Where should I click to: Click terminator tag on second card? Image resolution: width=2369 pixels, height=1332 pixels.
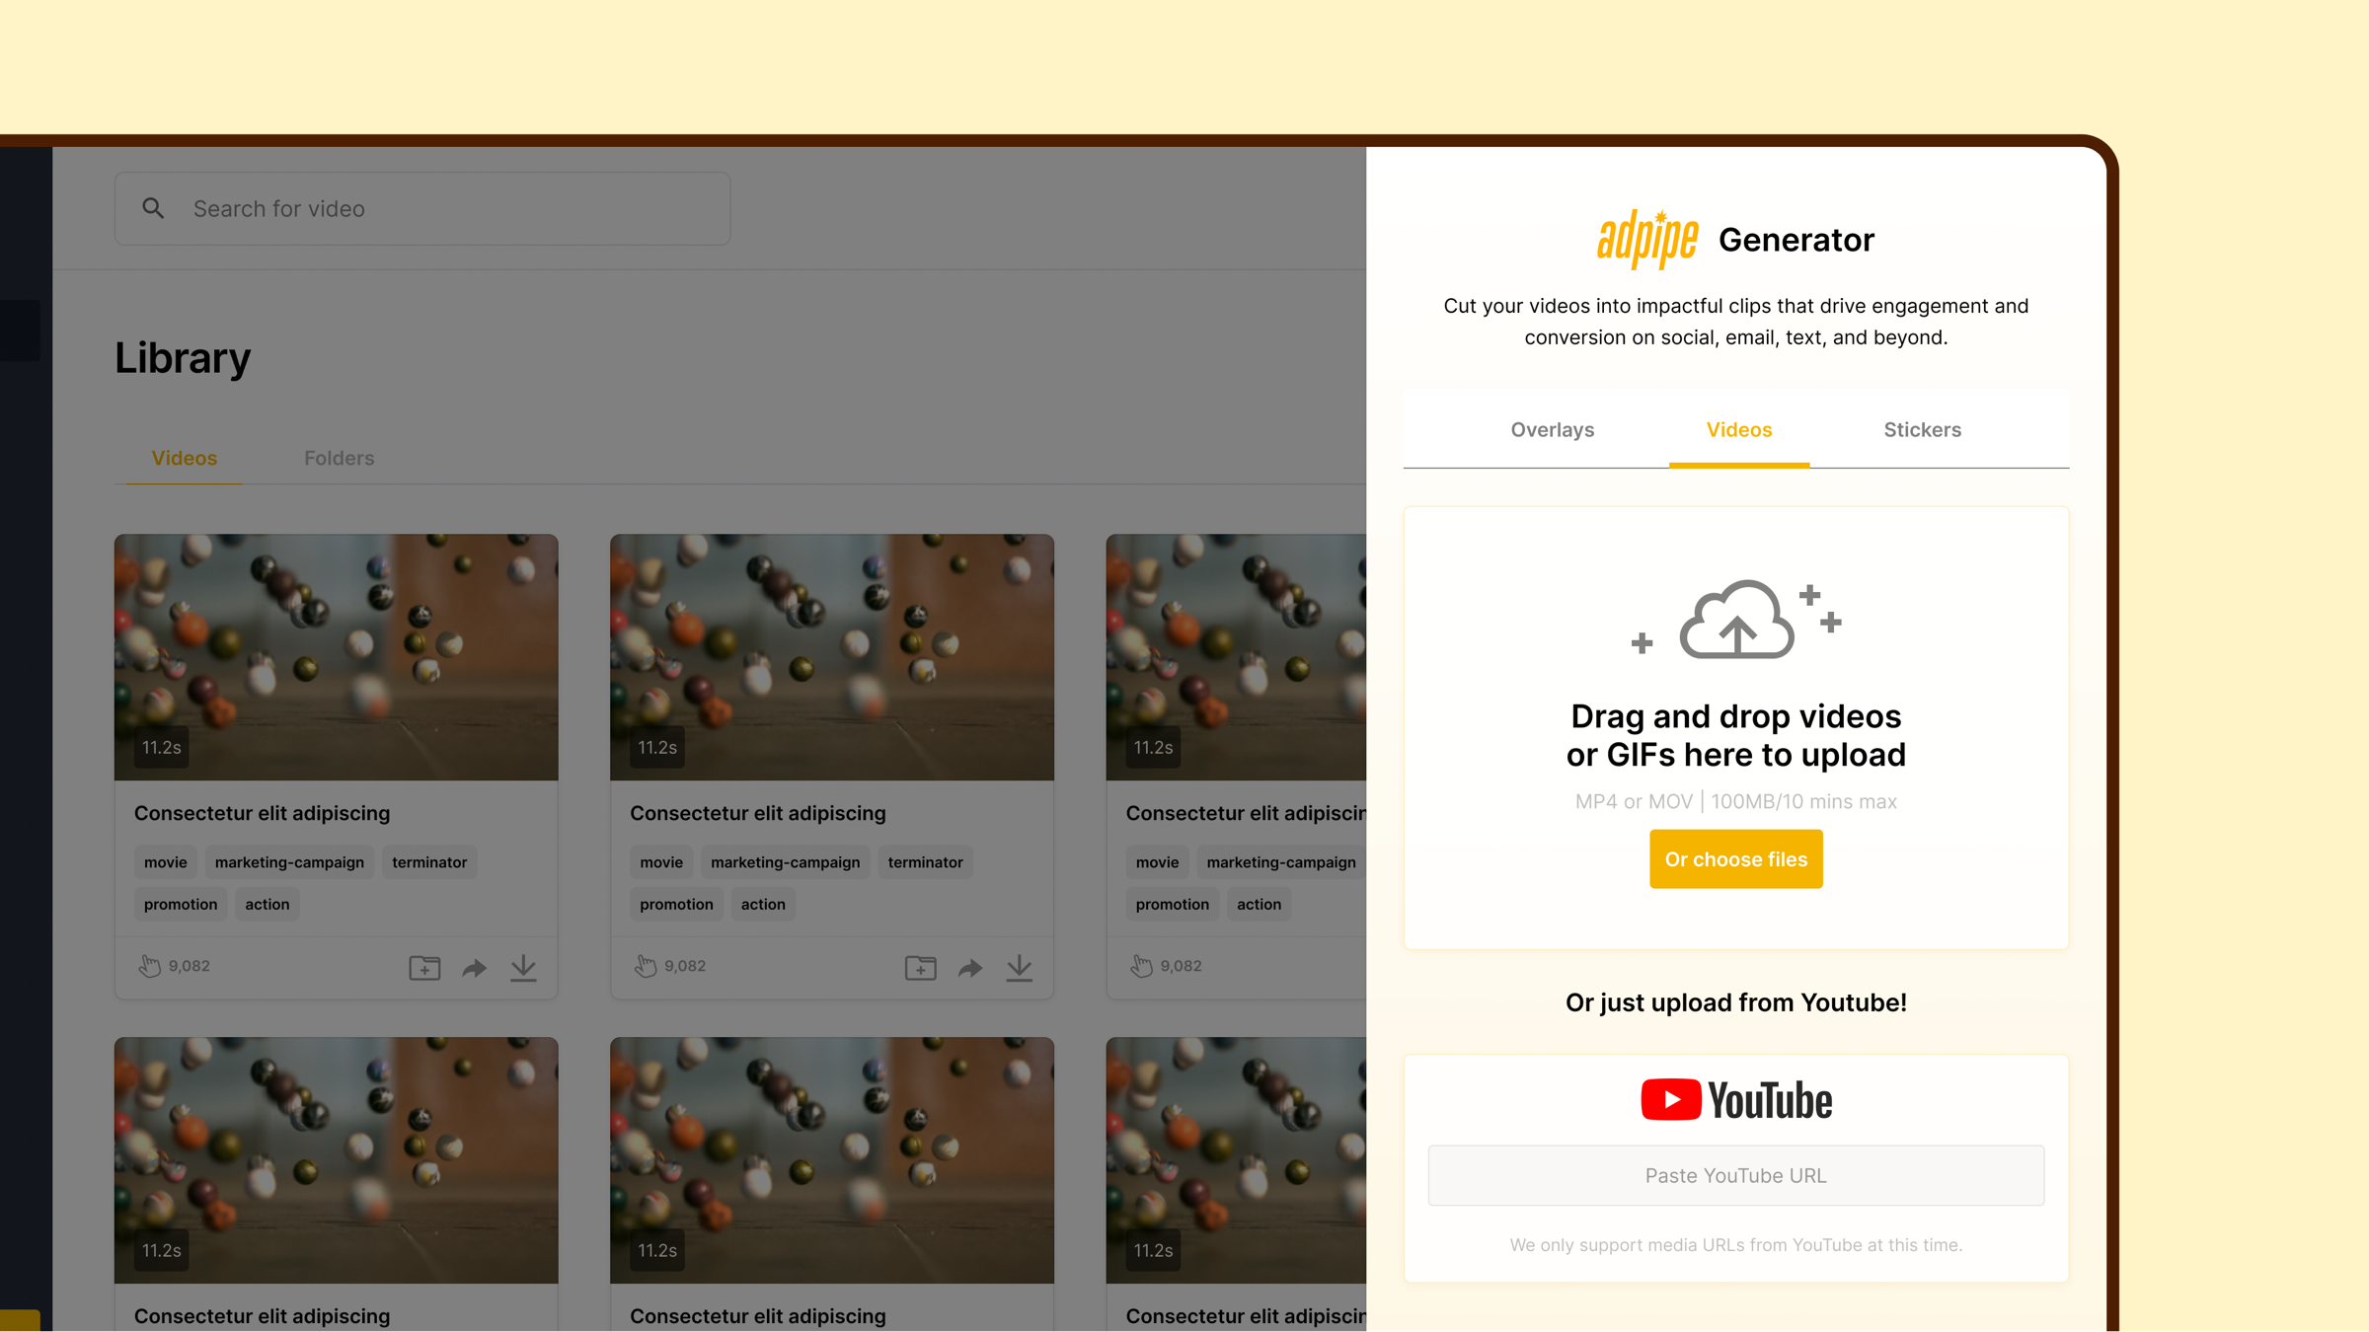pos(925,861)
